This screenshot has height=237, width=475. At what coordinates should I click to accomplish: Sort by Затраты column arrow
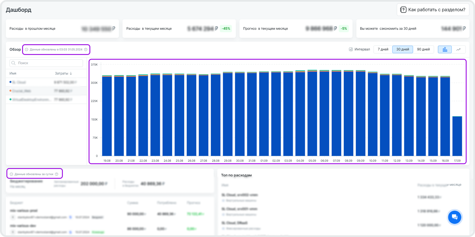click(x=71, y=73)
